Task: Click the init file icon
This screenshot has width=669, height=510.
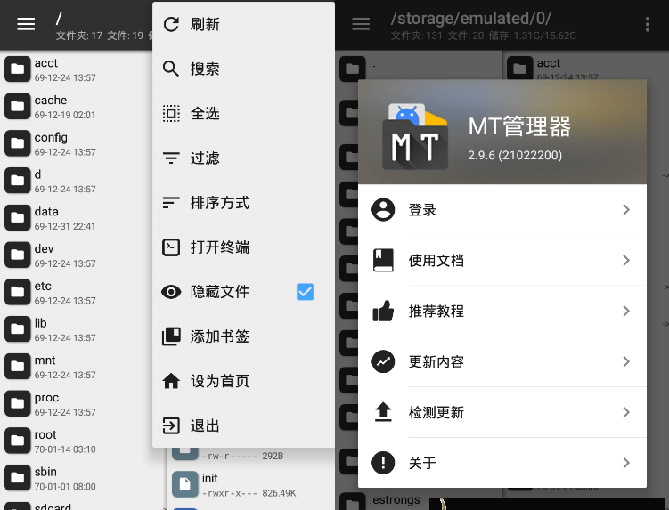Action: 184,484
